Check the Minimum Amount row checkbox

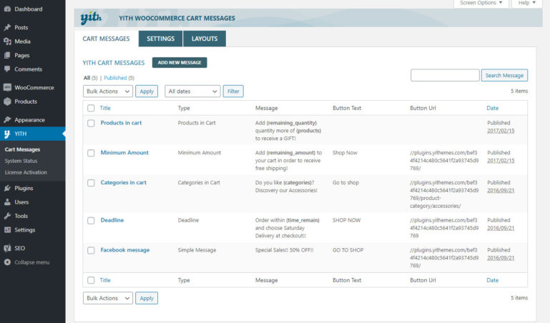point(91,153)
